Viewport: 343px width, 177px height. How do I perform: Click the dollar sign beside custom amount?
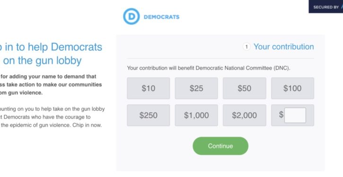pyautogui.click(x=281, y=115)
